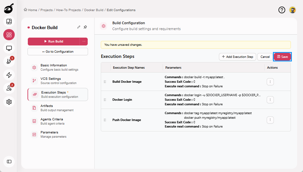
Task: Click the pin icon beside Docker Build
Action: coord(85,27)
